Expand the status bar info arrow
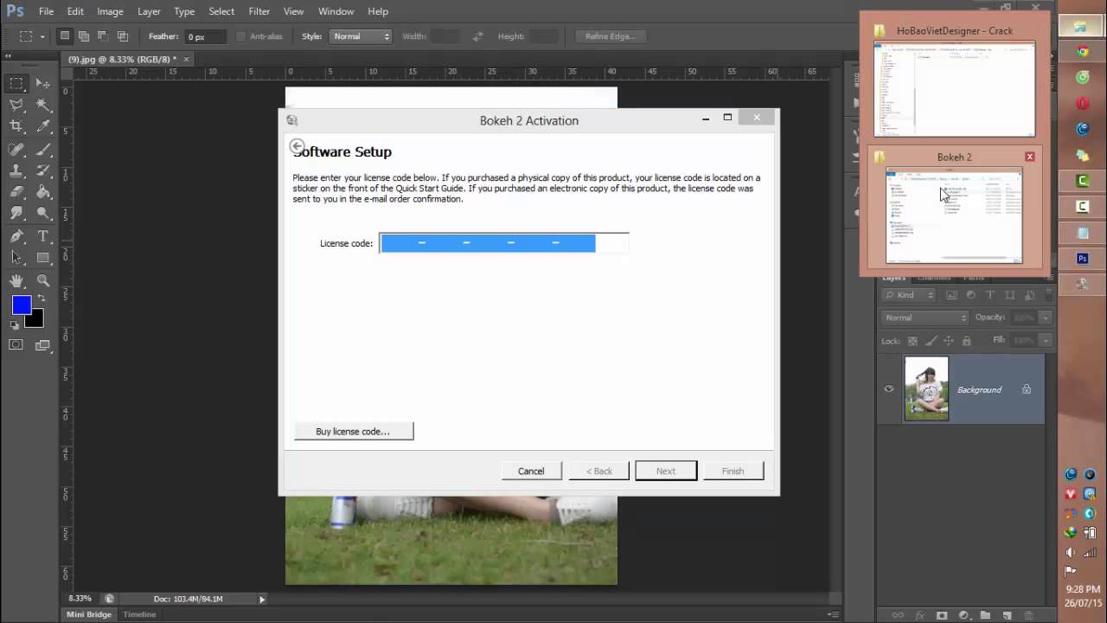The width and height of the screenshot is (1107, 623). click(x=262, y=599)
